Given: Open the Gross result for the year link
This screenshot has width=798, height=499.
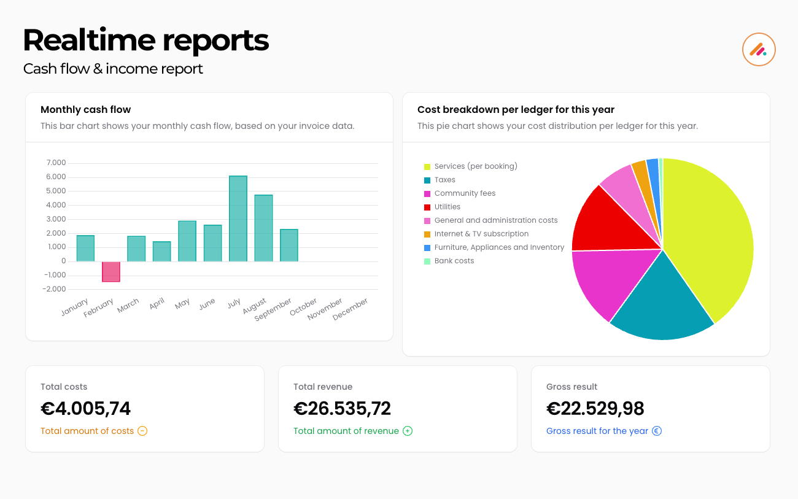Looking at the screenshot, I should pyautogui.click(x=597, y=431).
